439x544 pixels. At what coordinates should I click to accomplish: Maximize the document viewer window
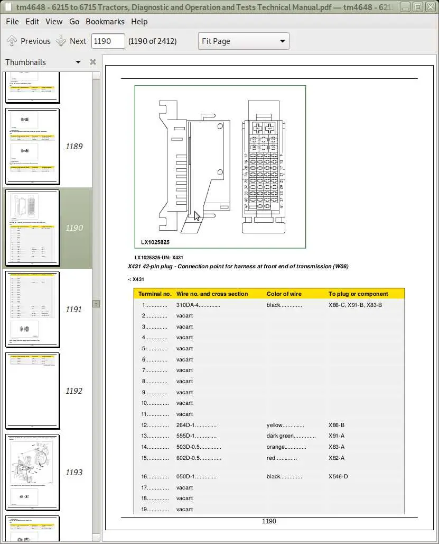[418, 7]
